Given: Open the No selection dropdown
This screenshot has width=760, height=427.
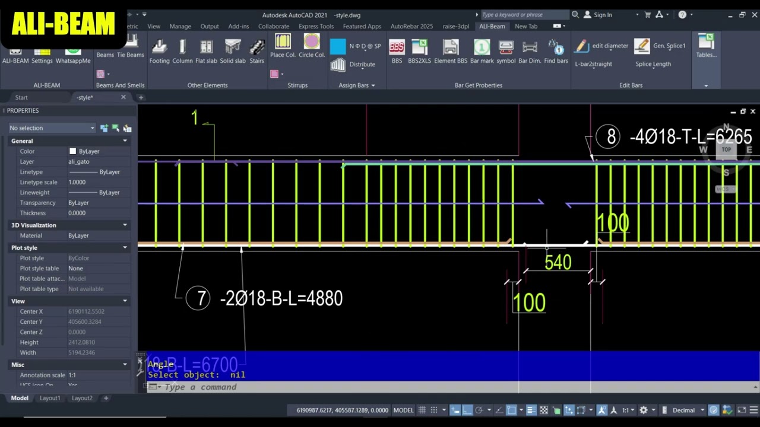Looking at the screenshot, I should 52,128.
